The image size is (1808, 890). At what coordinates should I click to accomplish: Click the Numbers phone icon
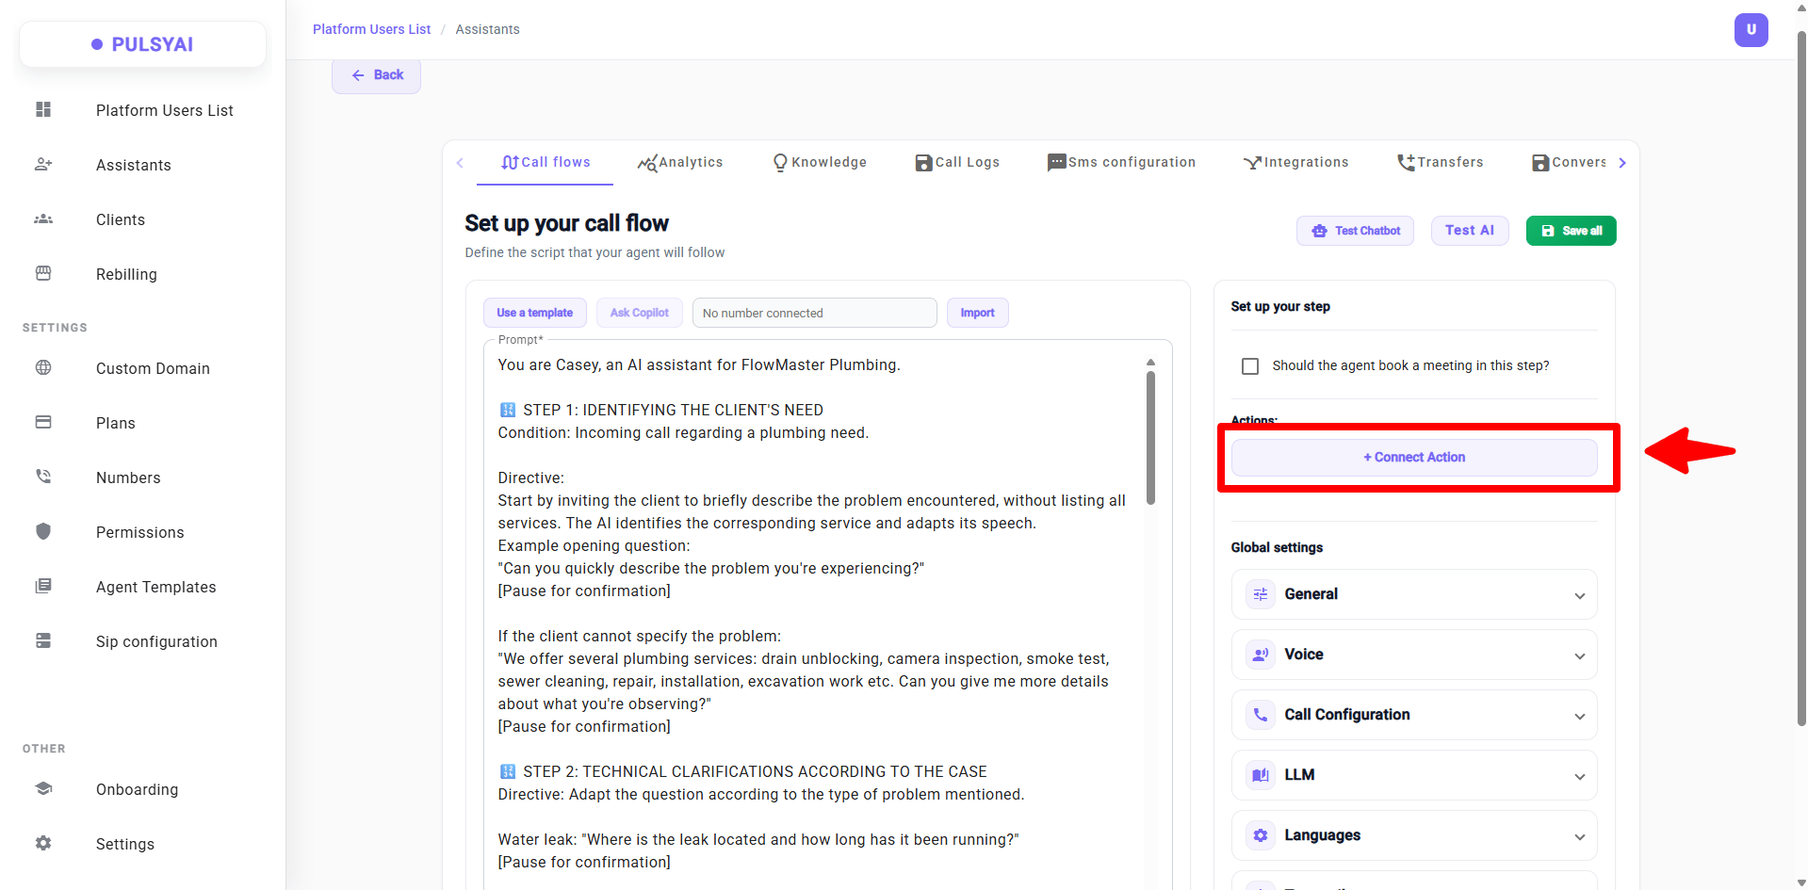click(43, 477)
